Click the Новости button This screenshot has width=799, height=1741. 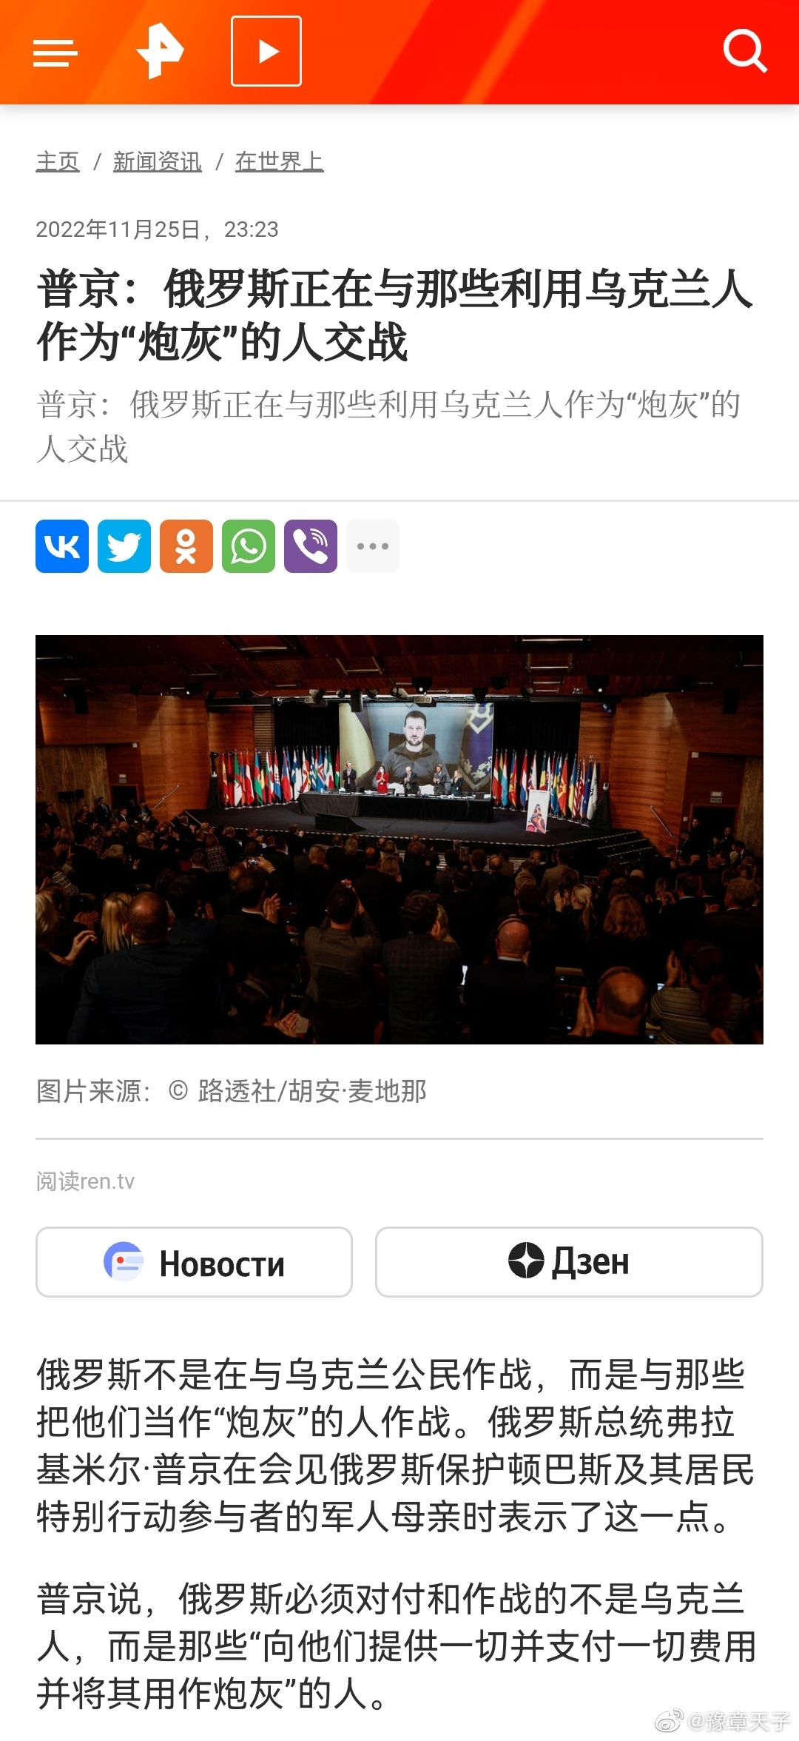[194, 1262]
